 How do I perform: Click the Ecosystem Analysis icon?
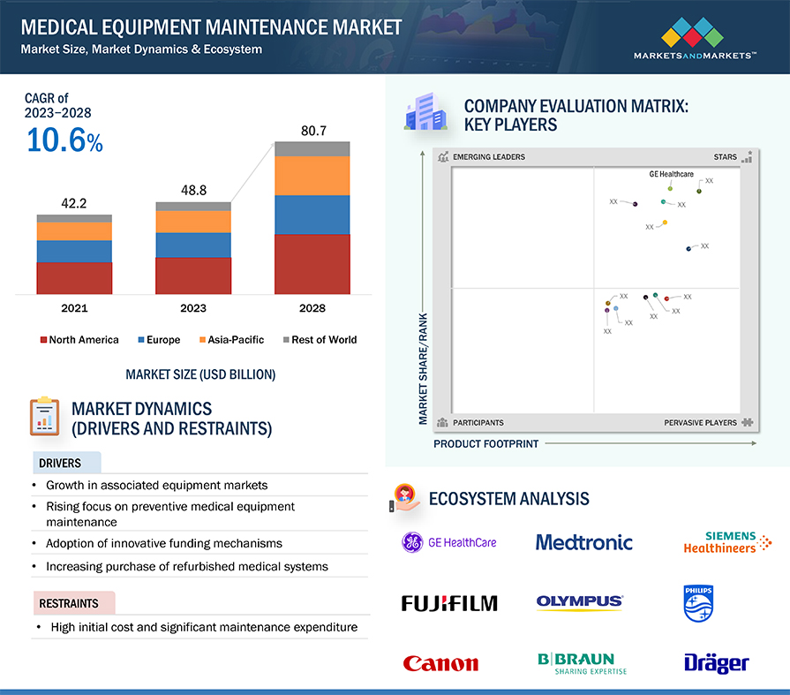[404, 498]
